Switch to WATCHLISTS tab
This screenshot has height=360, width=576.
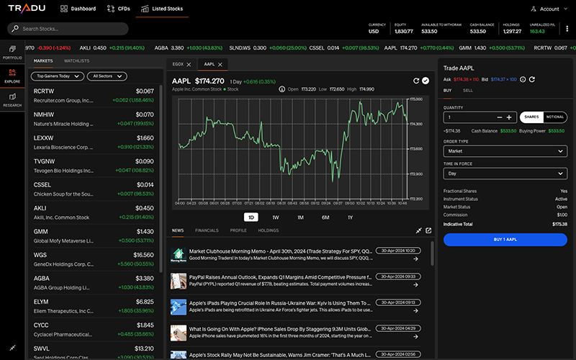[77, 61]
